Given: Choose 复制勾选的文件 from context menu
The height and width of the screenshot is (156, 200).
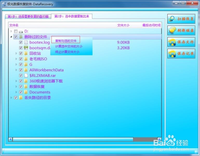Looking at the screenshot, I should (x=66, y=41).
